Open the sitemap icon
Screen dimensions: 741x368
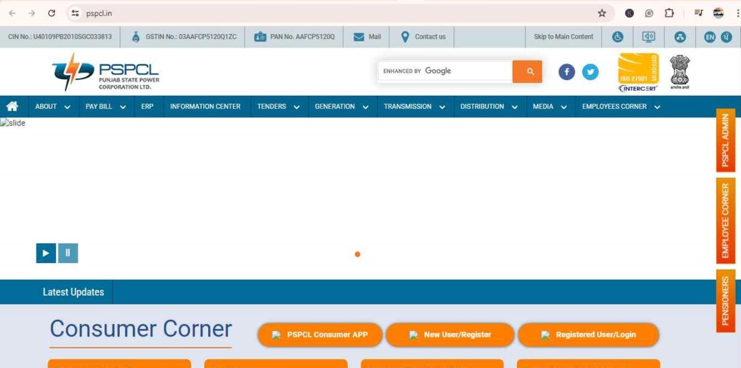[x=680, y=37]
